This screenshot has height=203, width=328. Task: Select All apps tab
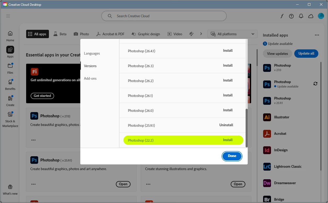(37, 34)
